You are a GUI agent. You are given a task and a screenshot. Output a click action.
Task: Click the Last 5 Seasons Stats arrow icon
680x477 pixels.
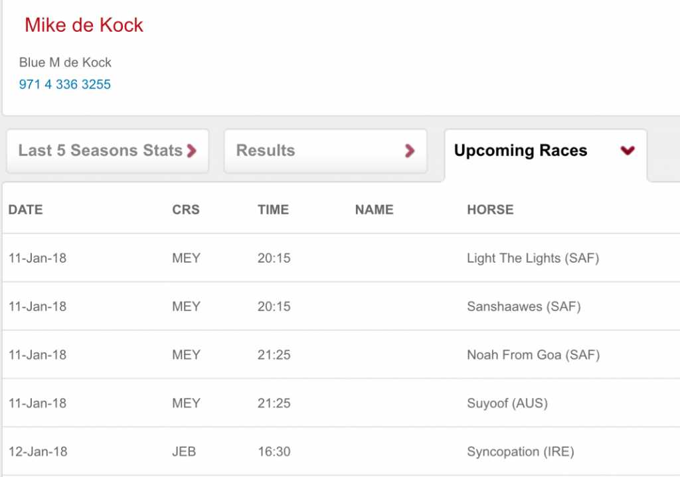coord(192,151)
